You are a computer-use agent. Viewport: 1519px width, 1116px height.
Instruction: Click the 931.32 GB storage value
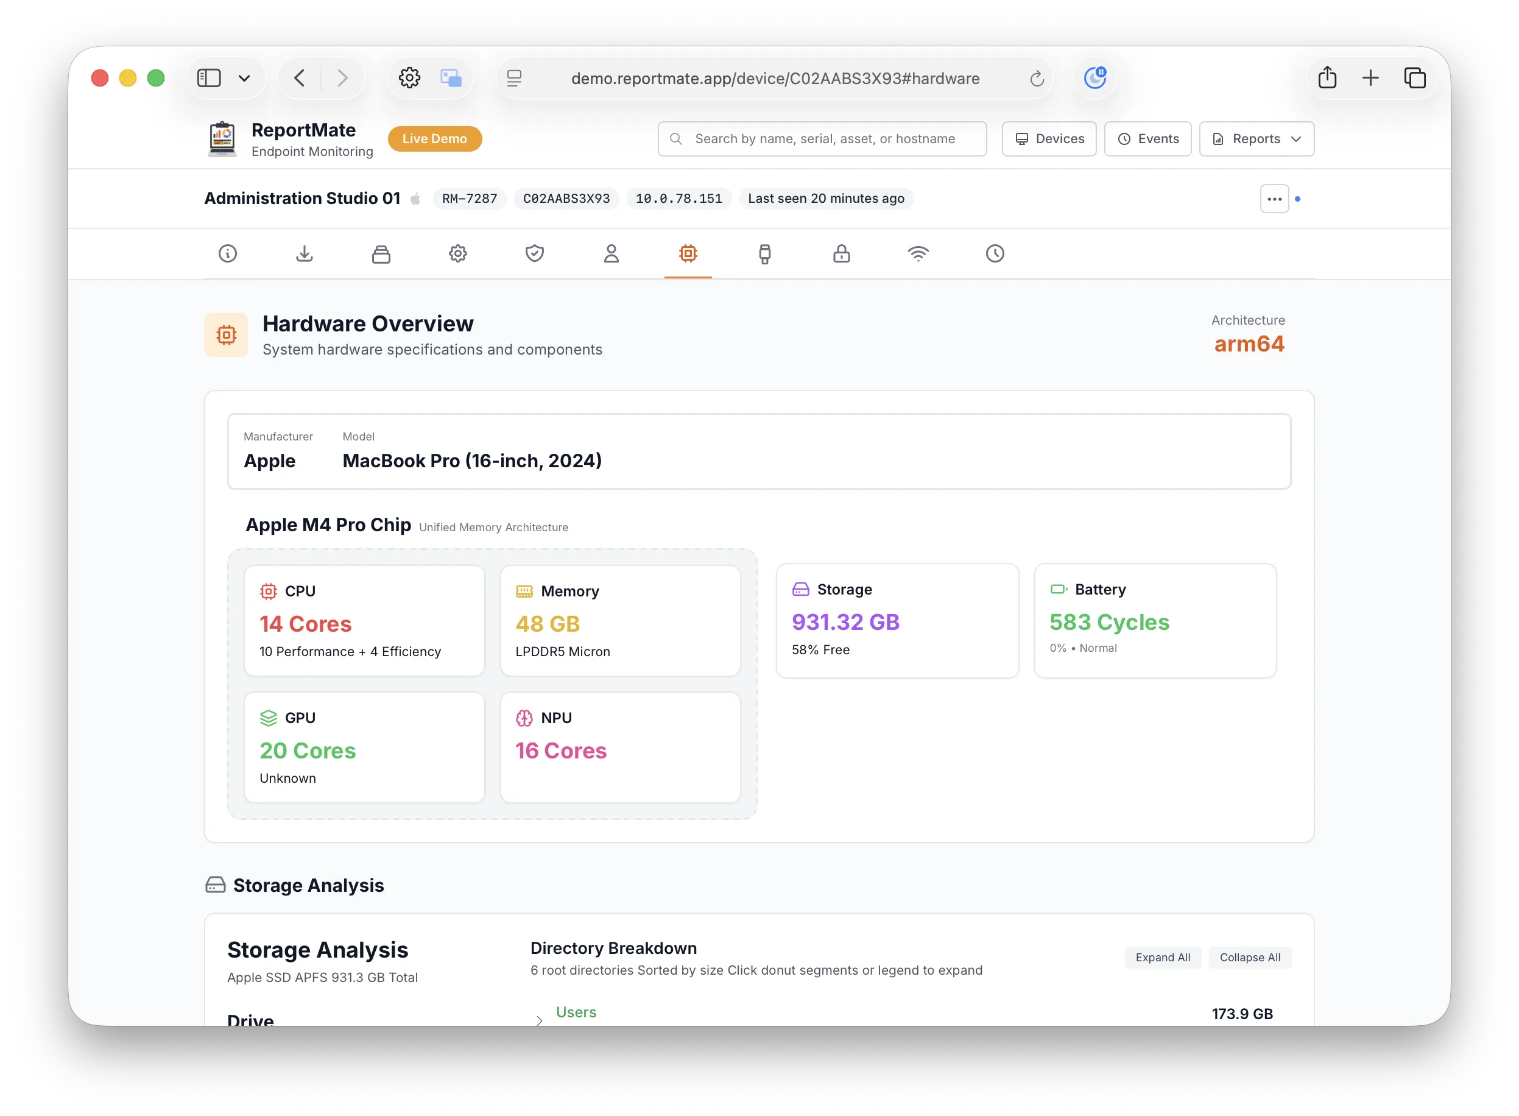(x=845, y=621)
